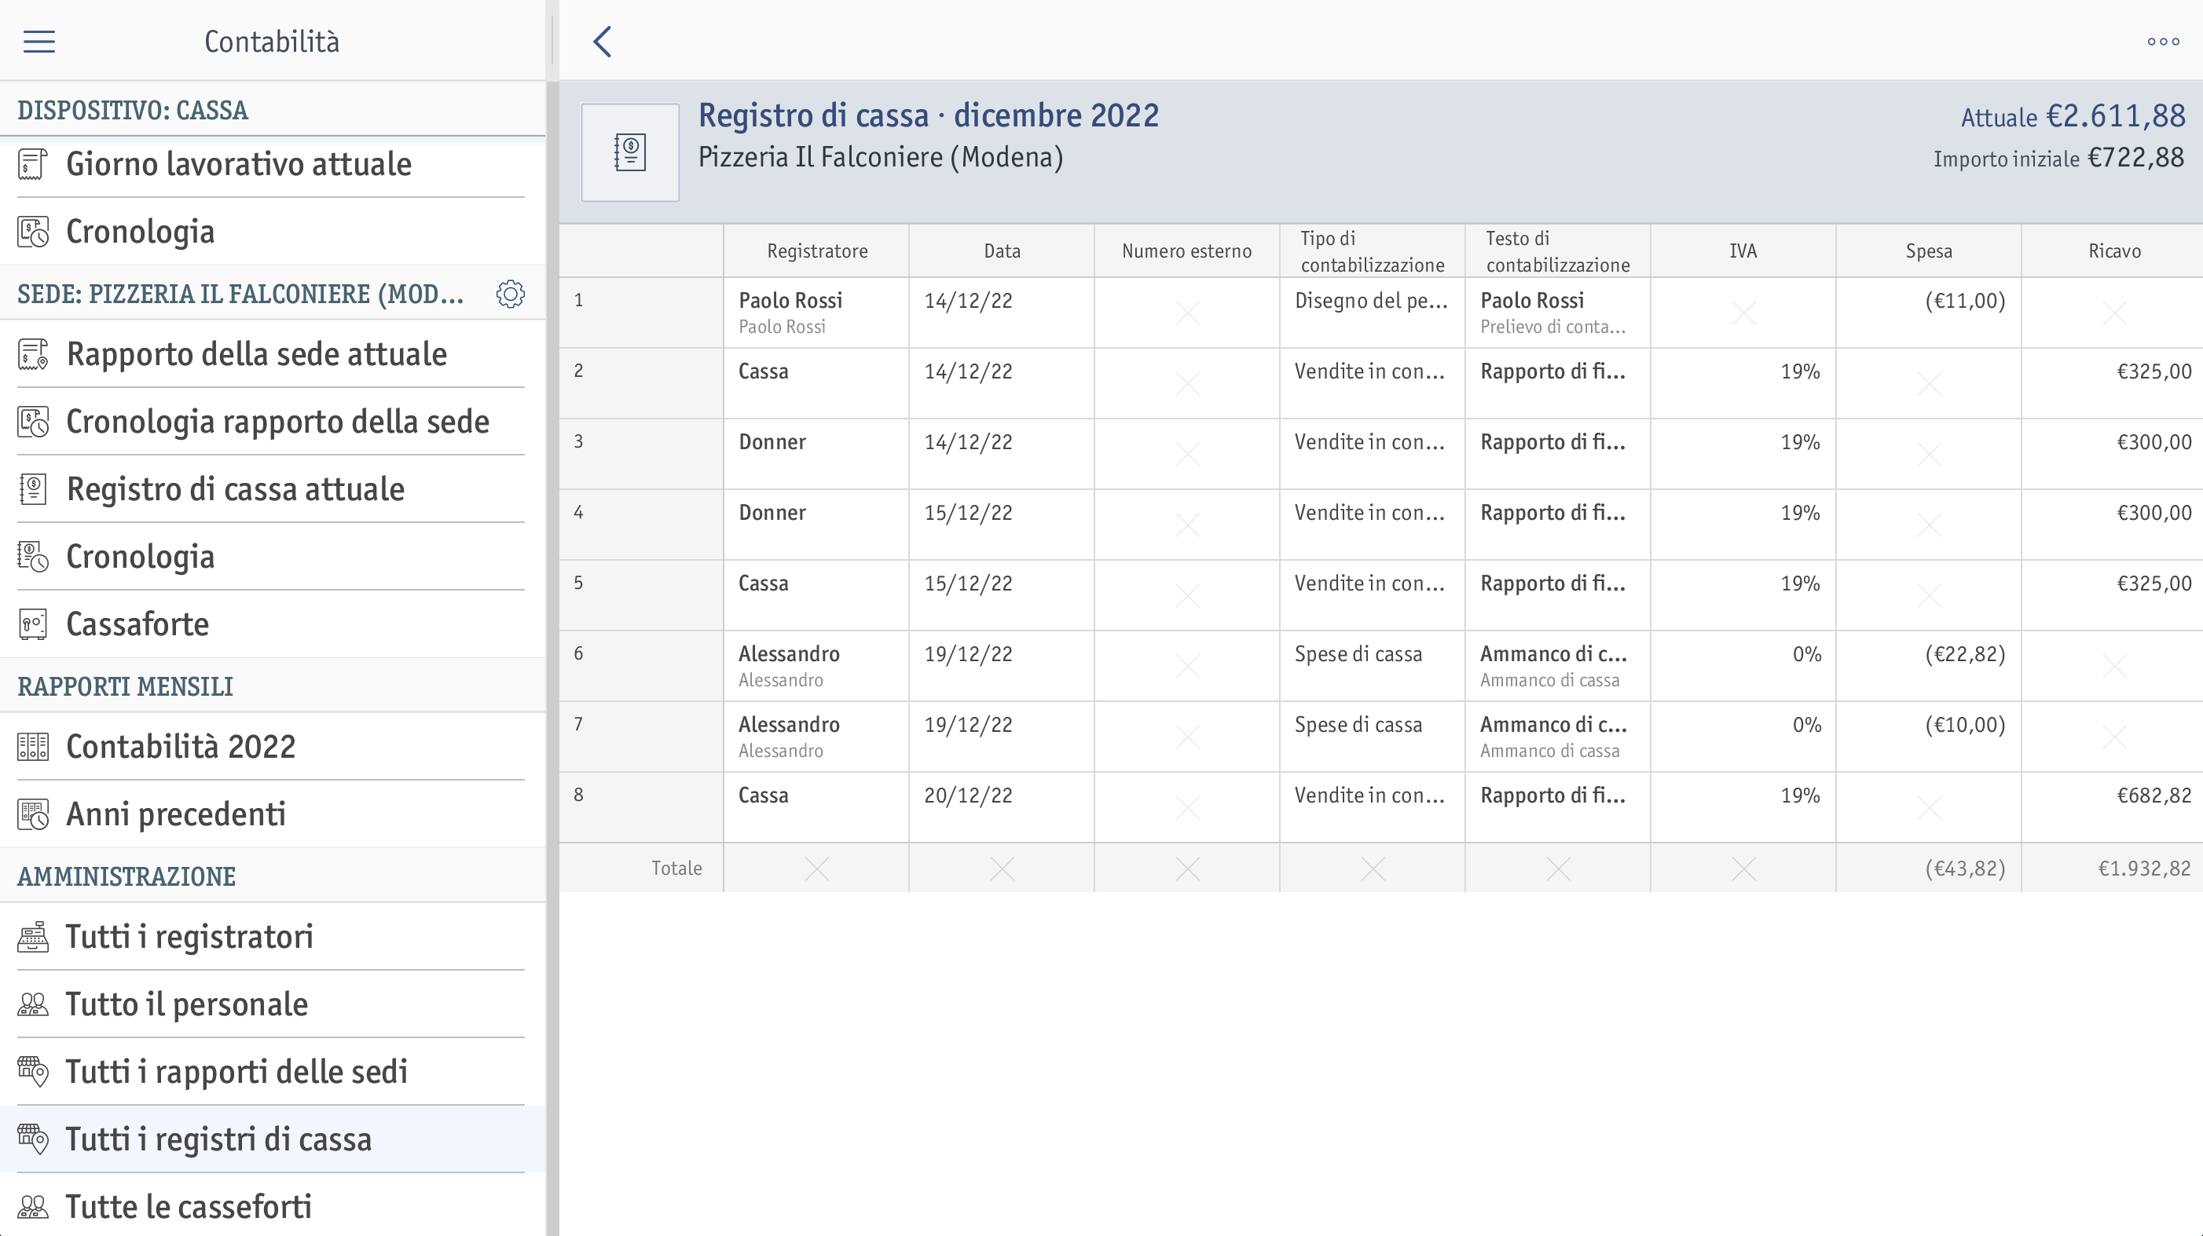This screenshot has height=1236, width=2203.
Task: Click the Ricavo column header
Action: (2114, 251)
